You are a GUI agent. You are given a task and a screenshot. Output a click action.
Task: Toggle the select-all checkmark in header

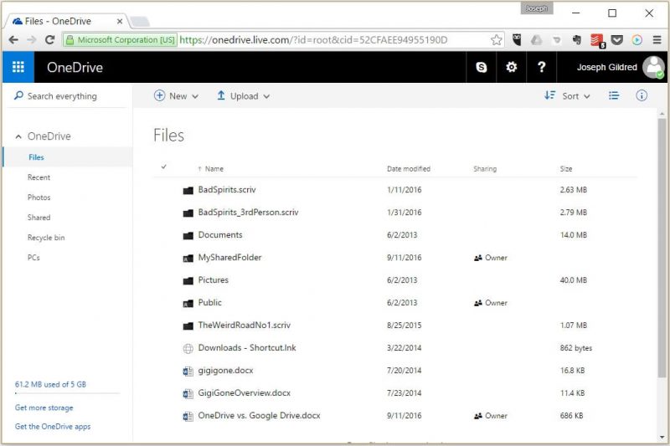(x=163, y=167)
